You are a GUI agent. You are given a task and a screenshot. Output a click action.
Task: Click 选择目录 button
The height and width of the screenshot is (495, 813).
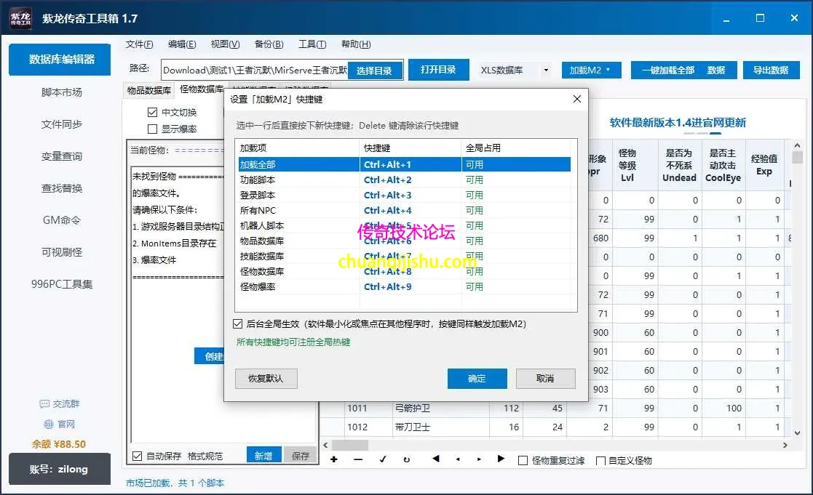(x=376, y=71)
